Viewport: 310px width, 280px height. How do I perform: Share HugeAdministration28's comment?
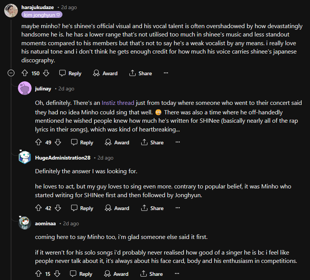point(152,208)
